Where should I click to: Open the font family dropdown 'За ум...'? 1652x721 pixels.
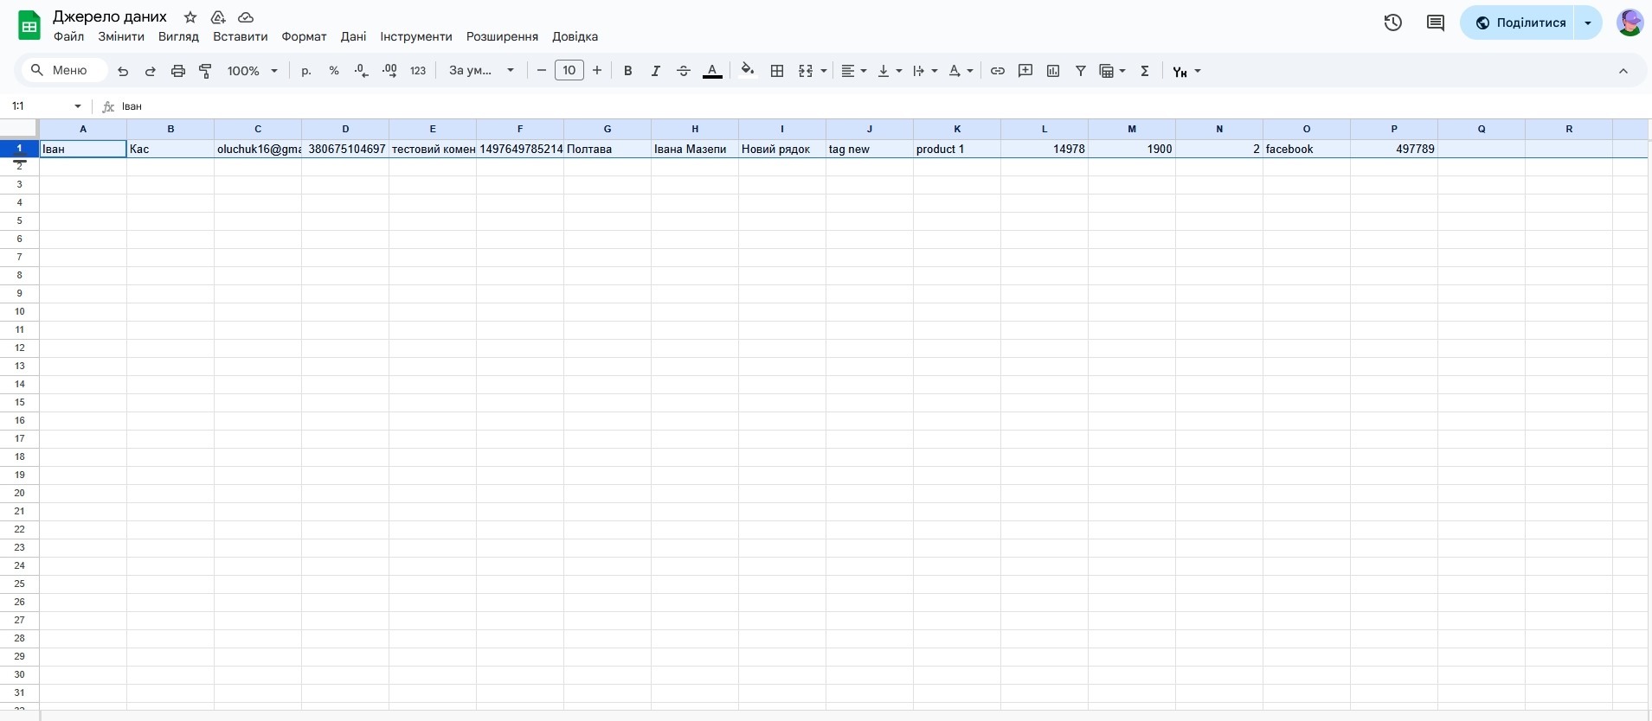(x=481, y=71)
